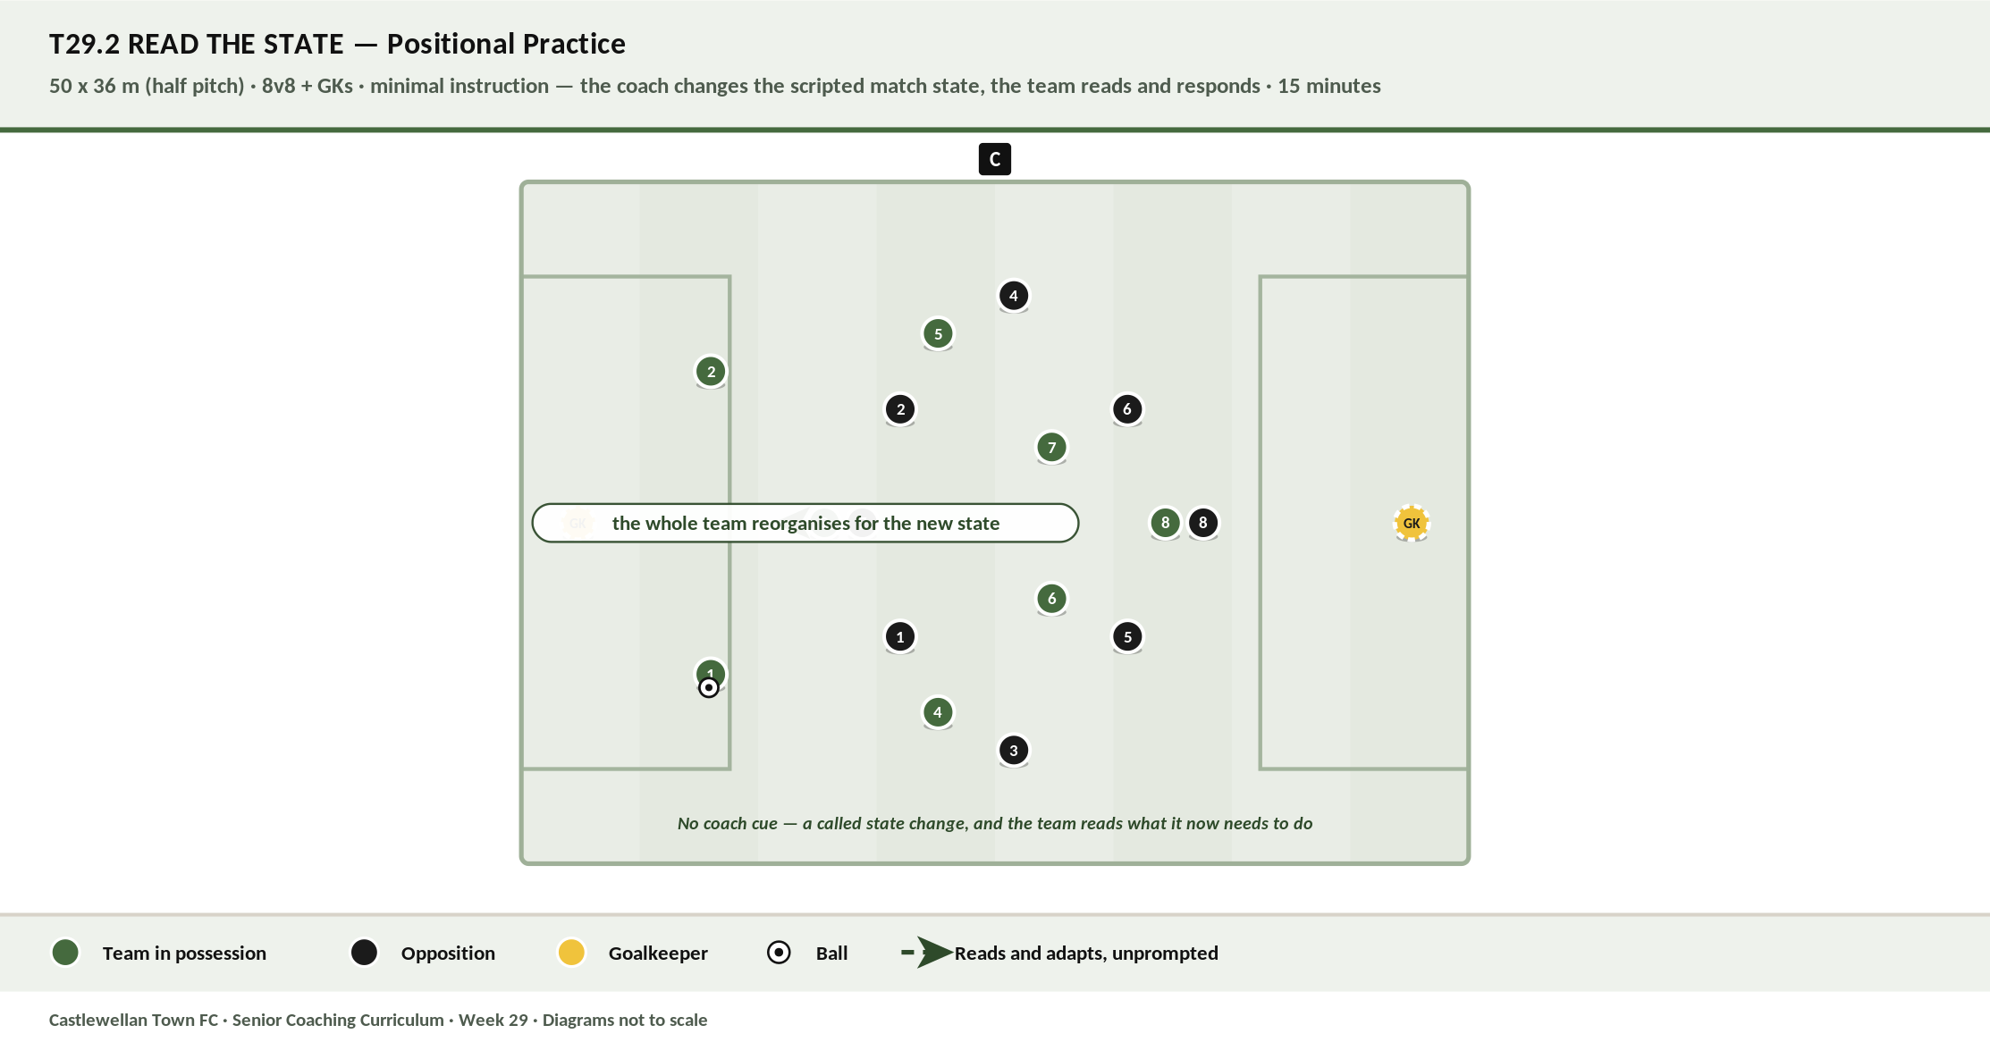Select green player 8 beside black 8
This screenshot has width=1990, height=1042.
[x=1165, y=523]
